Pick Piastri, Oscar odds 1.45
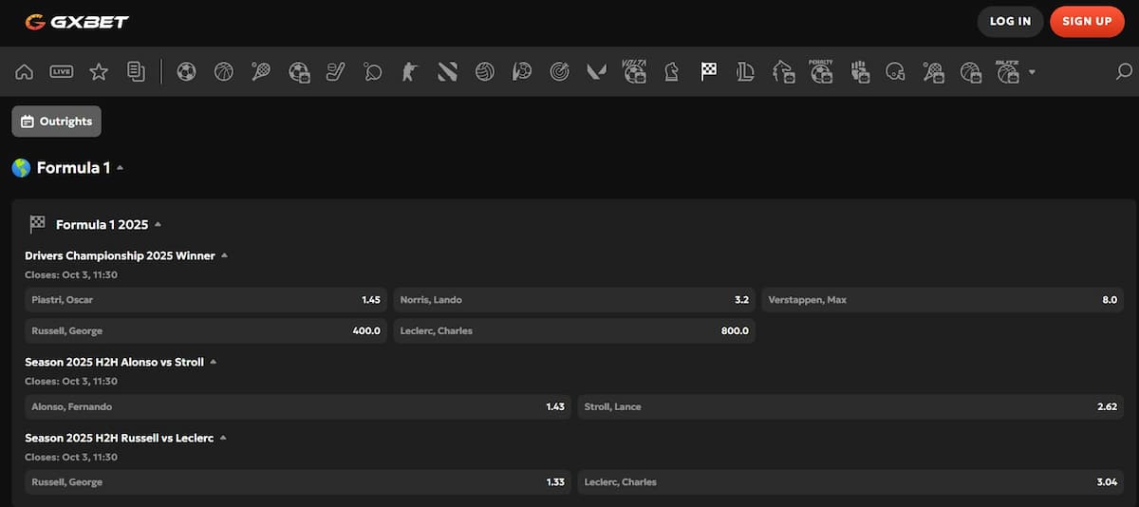Viewport: 1139px width, 507px height. click(x=206, y=300)
